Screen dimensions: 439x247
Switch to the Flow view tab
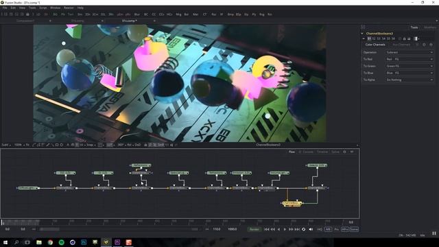click(292, 152)
